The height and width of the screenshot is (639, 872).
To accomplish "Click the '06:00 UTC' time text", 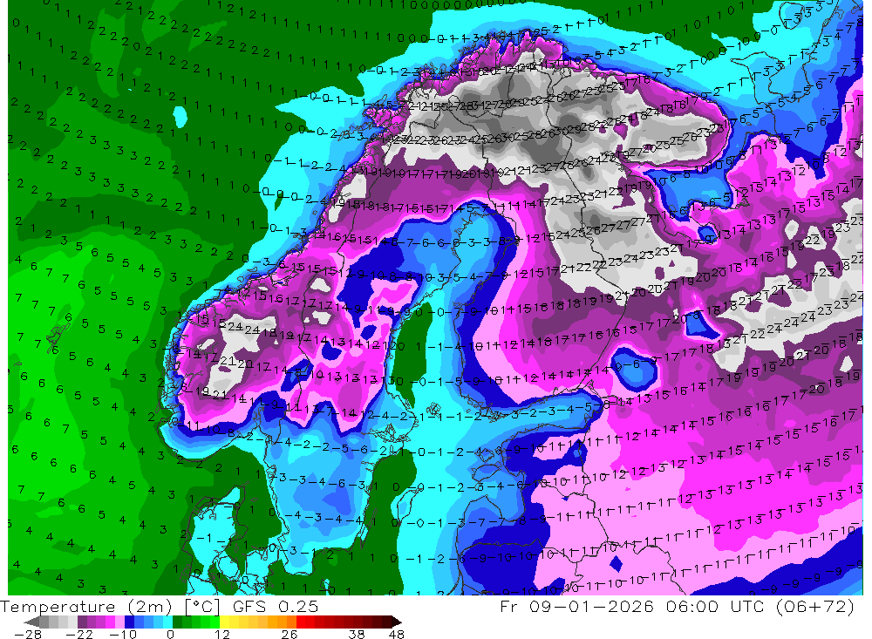I will [717, 606].
